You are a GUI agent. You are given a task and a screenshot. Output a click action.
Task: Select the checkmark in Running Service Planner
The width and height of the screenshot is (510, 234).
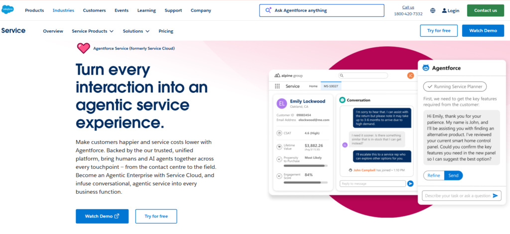point(430,86)
